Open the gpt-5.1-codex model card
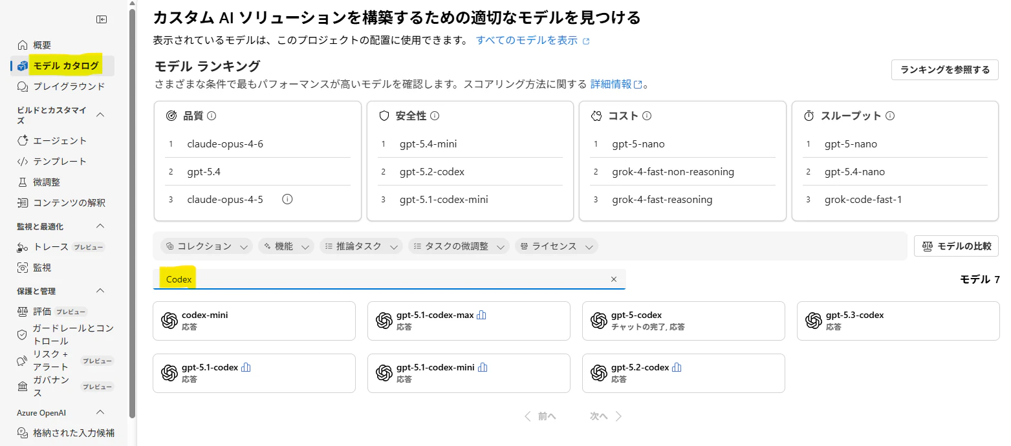The height and width of the screenshot is (446, 1011). point(254,373)
